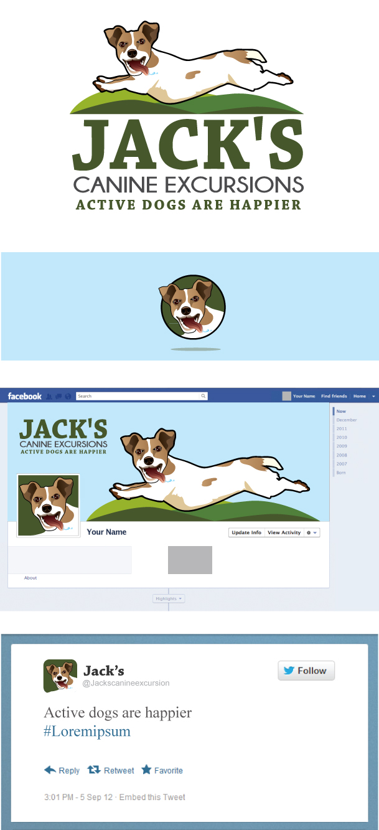
Task: Open the tweet timestamp 3:01 PM - 5 Sep 12
Action: click(78, 797)
